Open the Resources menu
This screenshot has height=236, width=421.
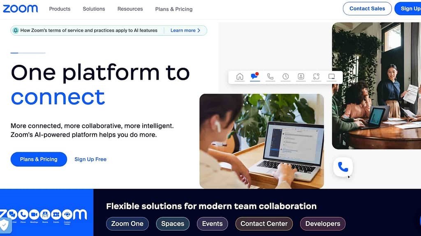(130, 9)
